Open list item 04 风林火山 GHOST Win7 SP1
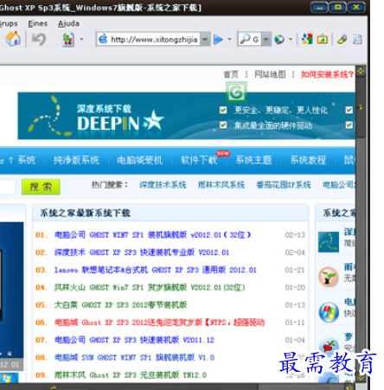This screenshot has height=390, width=384. point(150,287)
